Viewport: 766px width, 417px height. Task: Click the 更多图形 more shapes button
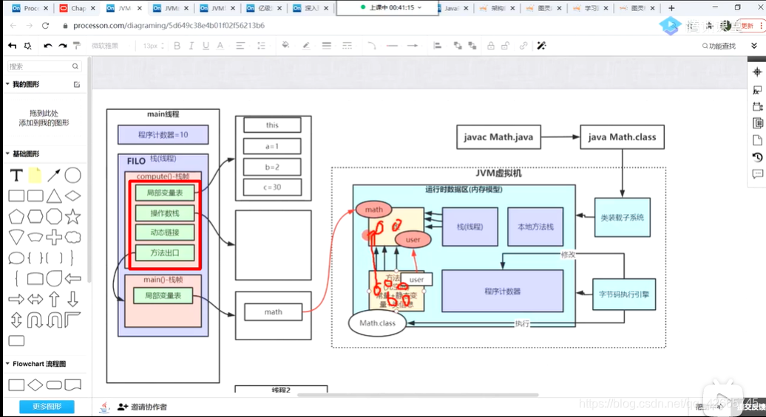47,406
